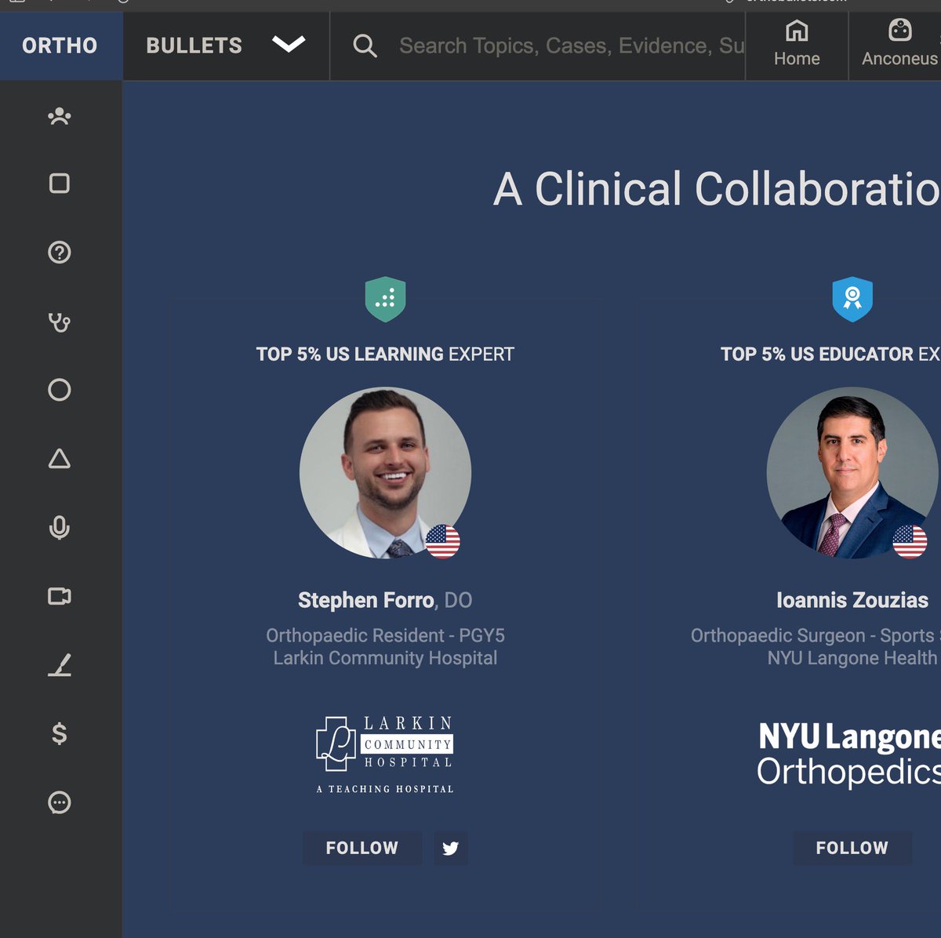Click the circle icon in sidebar
Viewport: 941px width, 938px height.
pyautogui.click(x=60, y=390)
